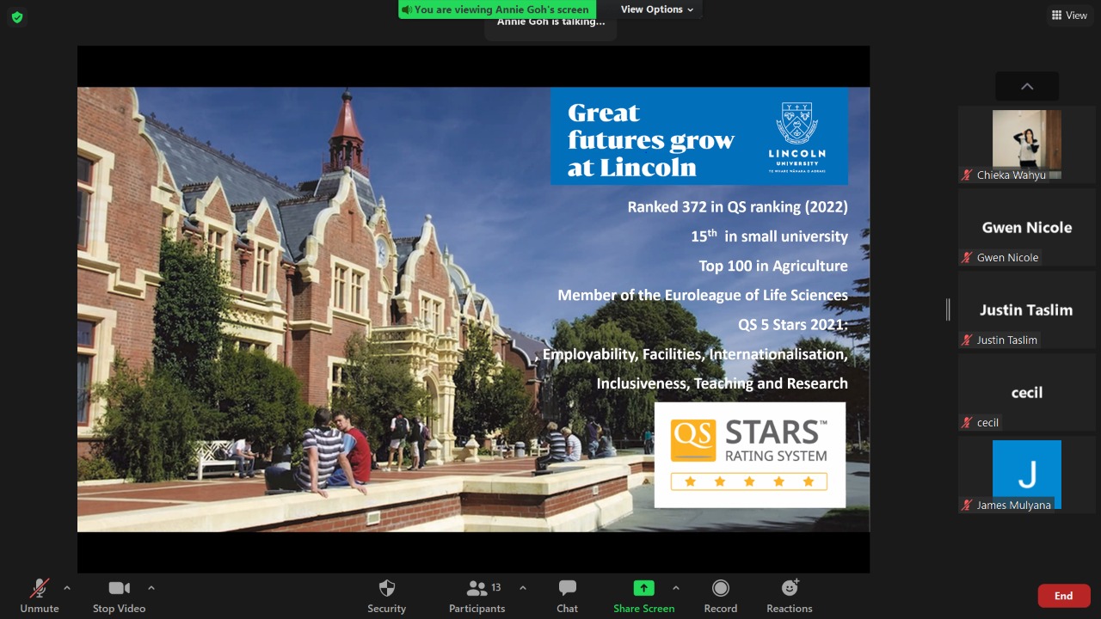Expand video options arrow next to Stop Video
1101x619 pixels.
coord(151,588)
